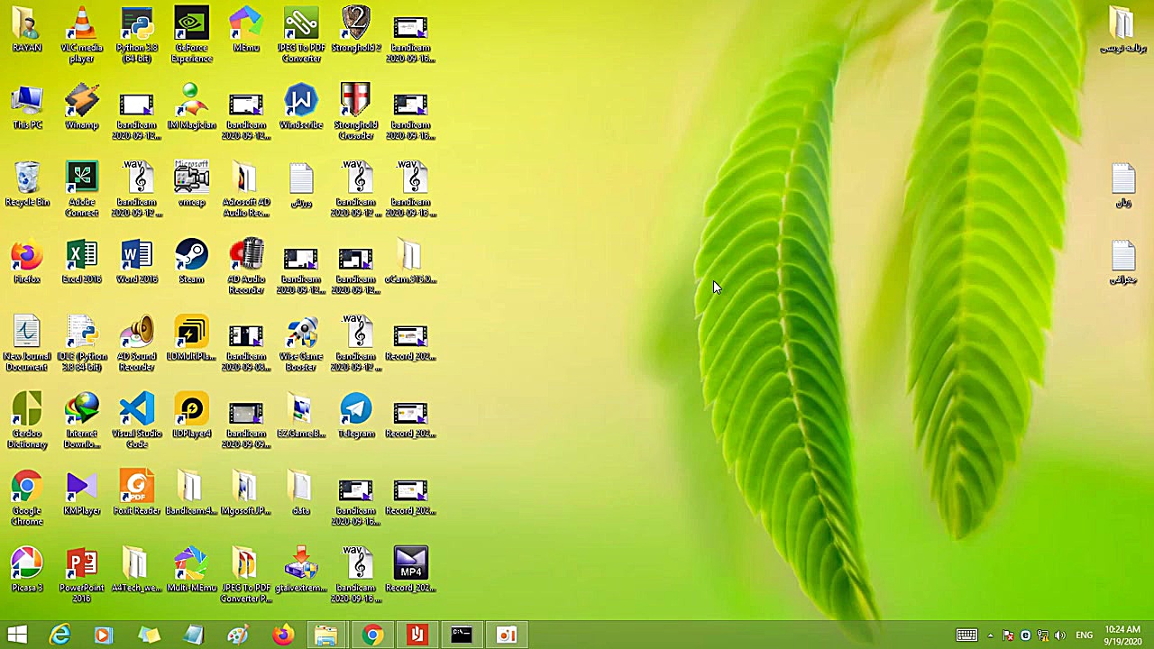Click the ESET tray icon
The height and width of the screenshot is (649, 1154).
coord(1025,635)
